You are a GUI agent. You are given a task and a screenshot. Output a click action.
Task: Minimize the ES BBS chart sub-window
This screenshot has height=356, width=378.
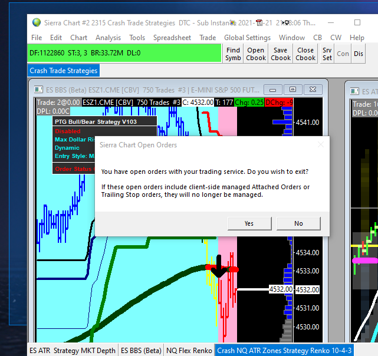272,90
